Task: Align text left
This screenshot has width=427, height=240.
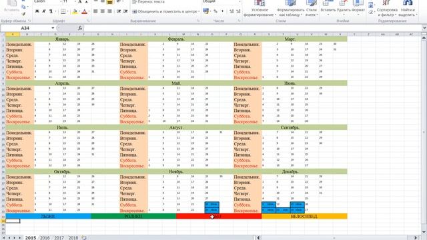Action: [95, 11]
